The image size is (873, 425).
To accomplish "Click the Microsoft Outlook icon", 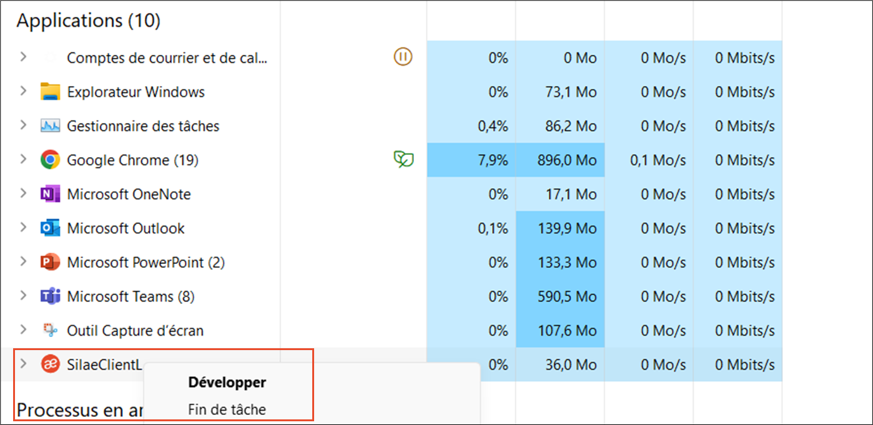I will 50,228.
